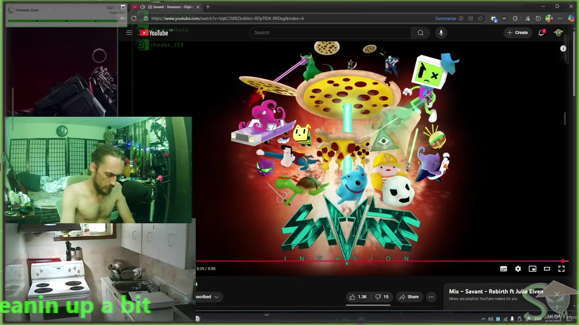Open the browser profile picture menu
The image size is (579, 325).
point(549,19)
